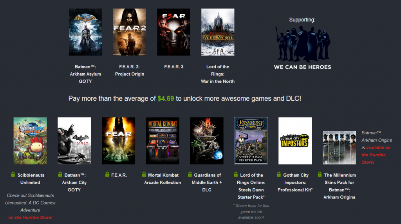This screenshot has width=401, height=224.
Task: Select the F.E.A.R. 3 cover art
Action: coord(173,32)
